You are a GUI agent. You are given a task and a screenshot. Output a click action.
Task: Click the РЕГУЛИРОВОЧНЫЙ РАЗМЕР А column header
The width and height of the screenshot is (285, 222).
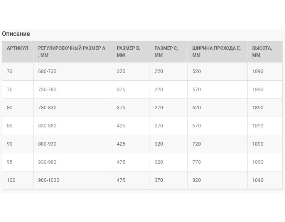coord(73,52)
